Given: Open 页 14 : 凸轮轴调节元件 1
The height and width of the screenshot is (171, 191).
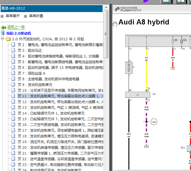Looking at the screenshot, I should pos(51,113).
